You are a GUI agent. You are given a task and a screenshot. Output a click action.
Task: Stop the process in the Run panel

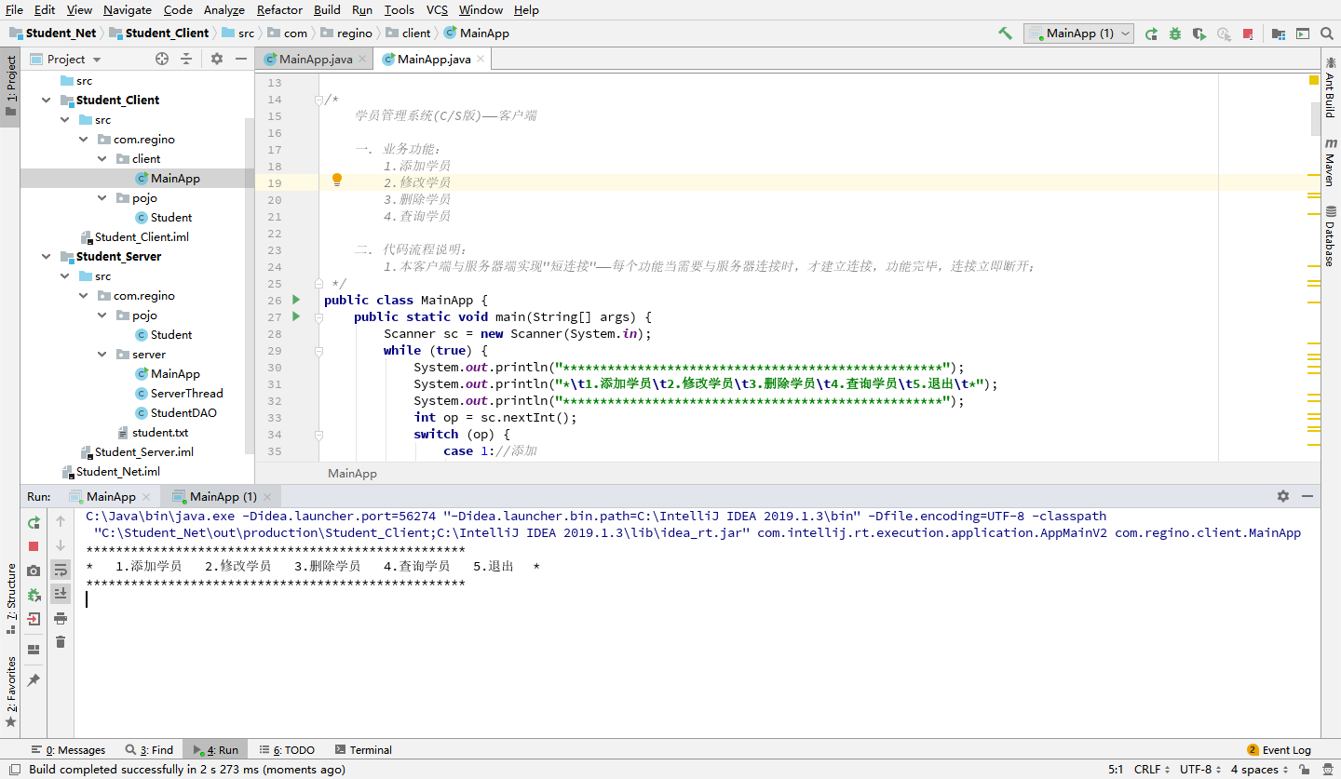pos(34,546)
